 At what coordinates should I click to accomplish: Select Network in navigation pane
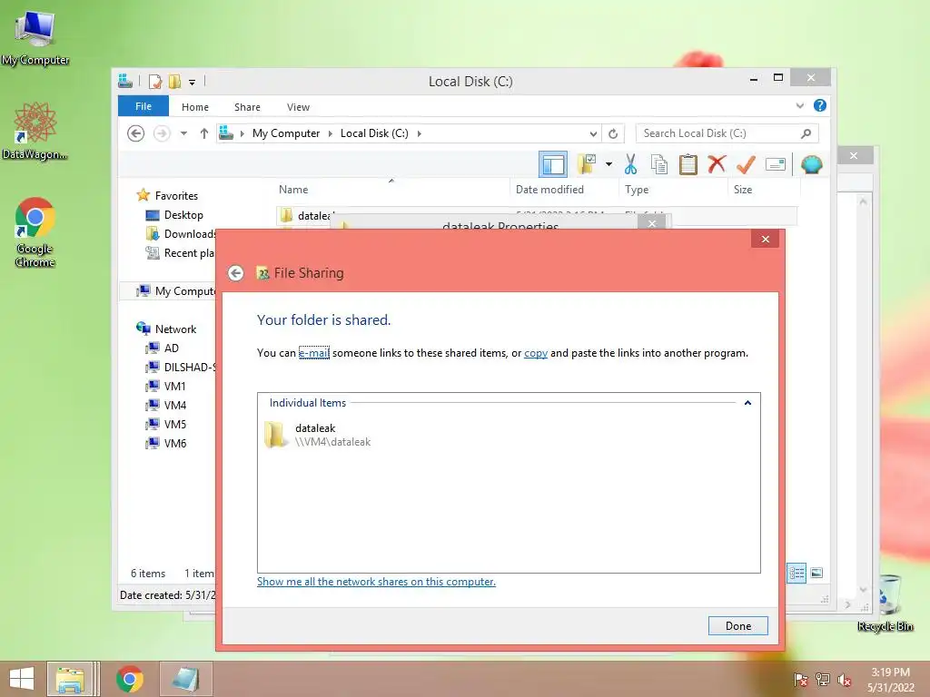175,329
